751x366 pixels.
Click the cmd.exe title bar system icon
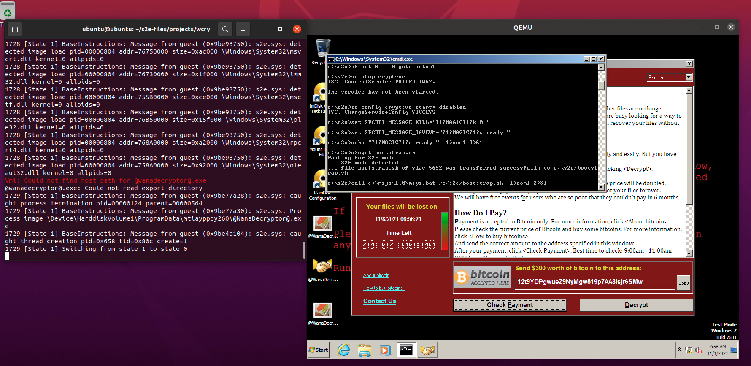point(331,59)
